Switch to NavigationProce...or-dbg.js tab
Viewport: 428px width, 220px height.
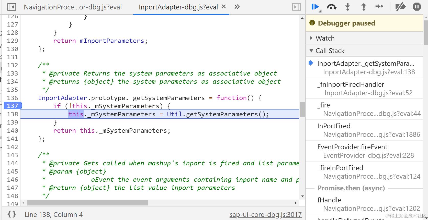coord(73,7)
